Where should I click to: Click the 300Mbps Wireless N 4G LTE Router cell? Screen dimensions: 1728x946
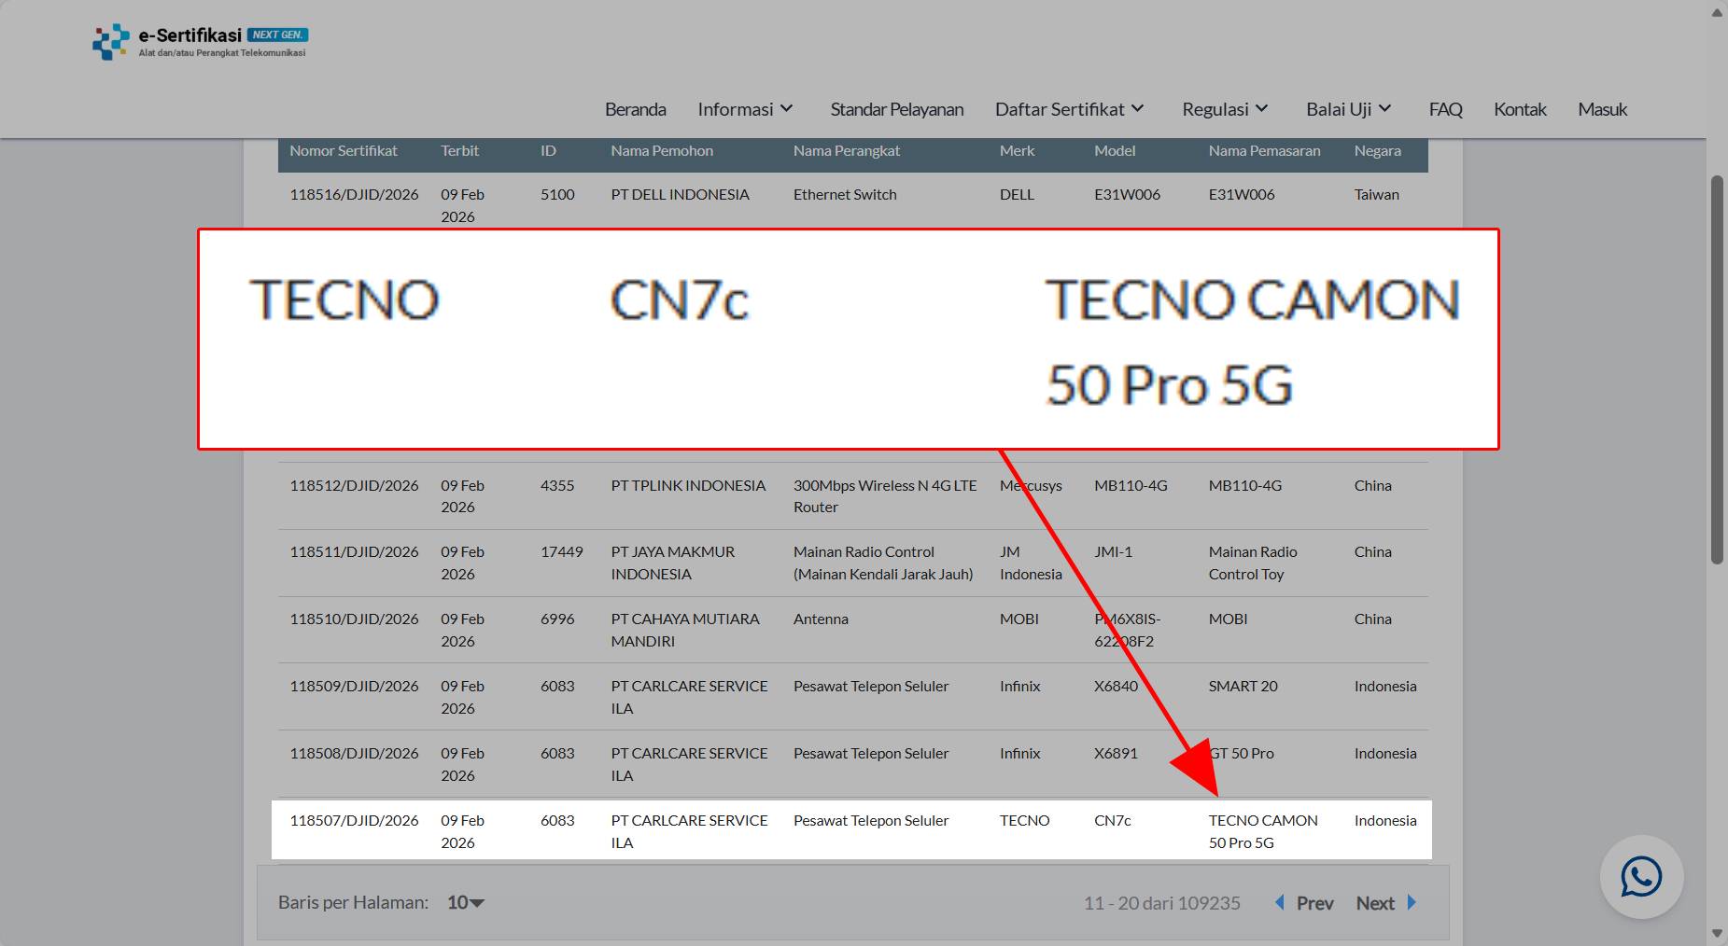click(x=885, y=496)
